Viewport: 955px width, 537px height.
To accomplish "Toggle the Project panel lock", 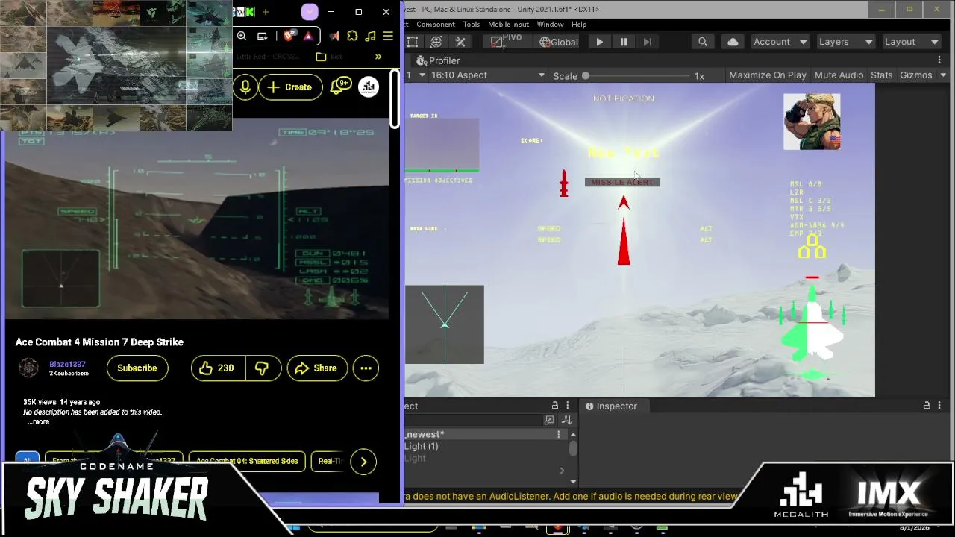I will pos(554,406).
